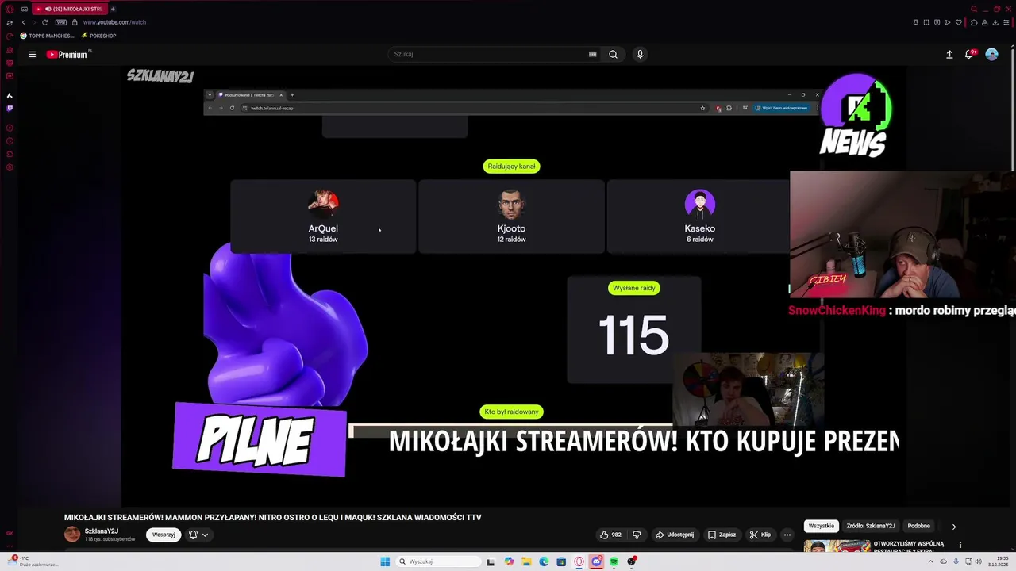Screen dimensions: 1016x571
Task: Go back in browser history
Action: [x=24, y=22]
